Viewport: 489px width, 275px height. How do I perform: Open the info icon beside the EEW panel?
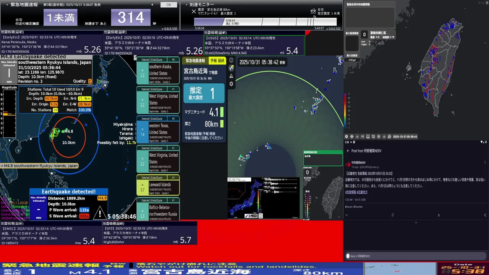click(231, 60)
